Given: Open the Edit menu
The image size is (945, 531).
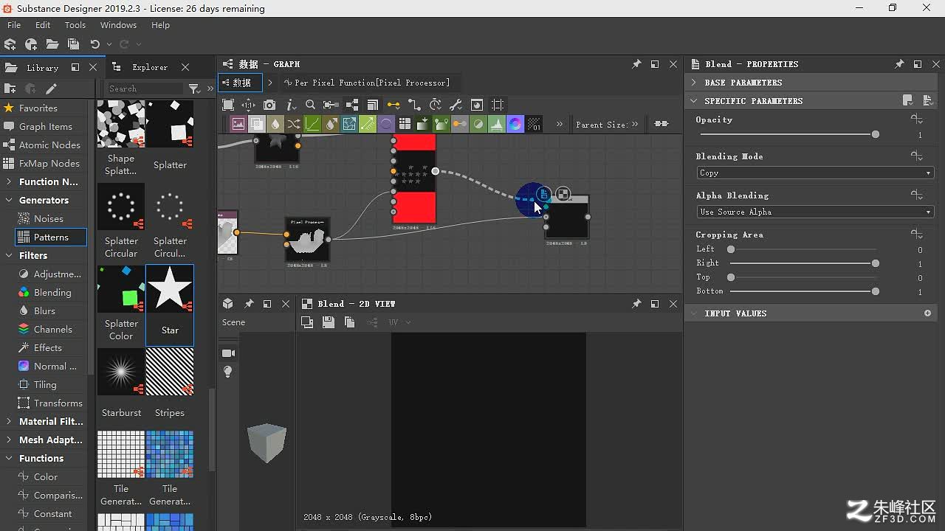Looking at the screenshot, I should [43, 25].
